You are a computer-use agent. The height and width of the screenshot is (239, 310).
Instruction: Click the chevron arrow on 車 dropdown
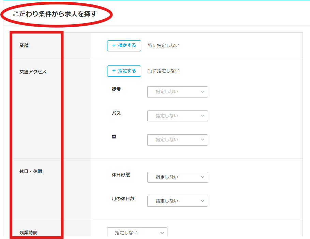click(x=203, y=140)
